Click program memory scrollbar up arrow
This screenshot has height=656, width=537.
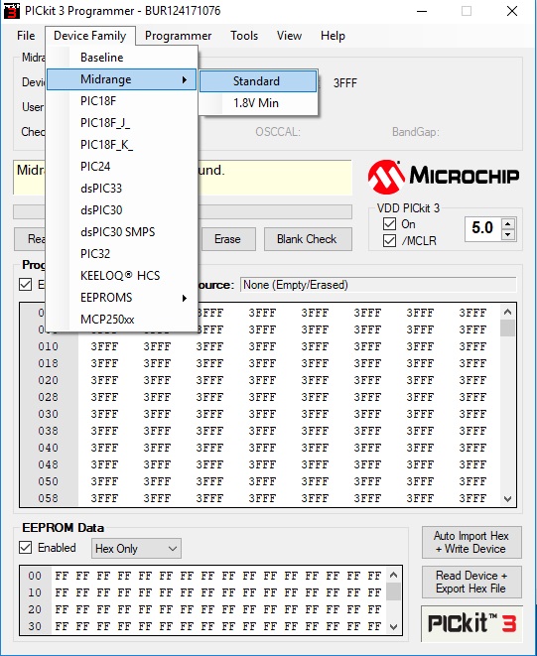[x=507, y=312]
